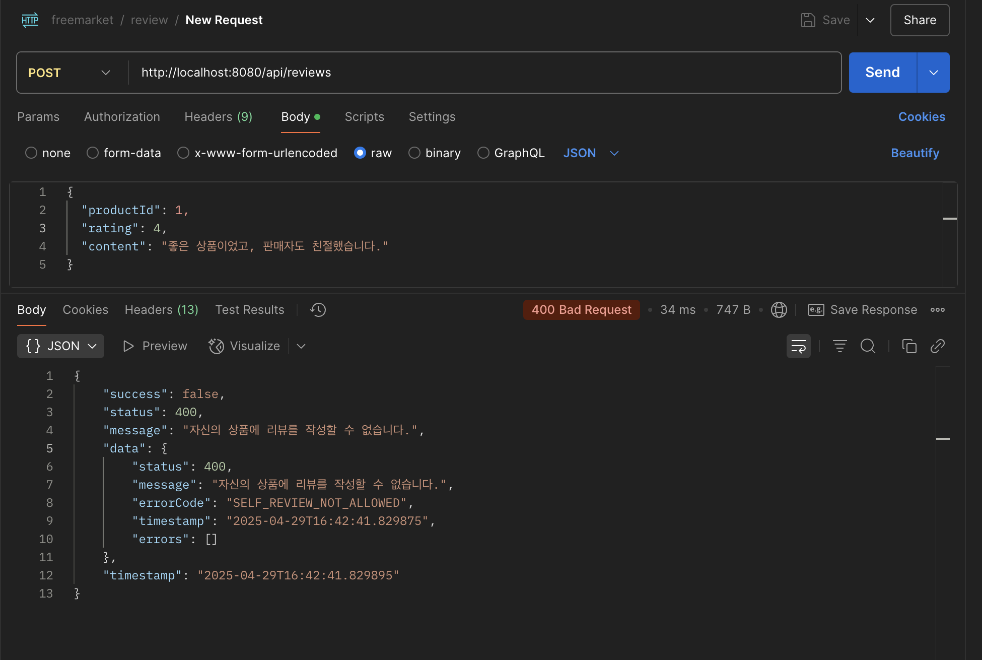Open the Test Results response tab

click(x=249, y=310)
